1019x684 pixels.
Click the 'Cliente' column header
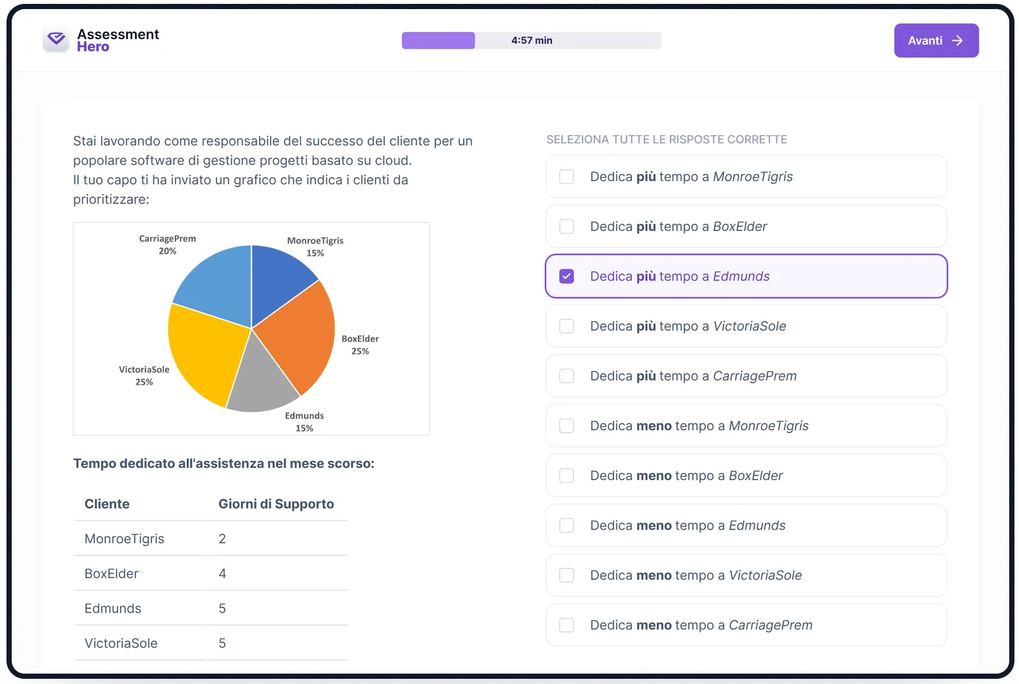(107, 504)
